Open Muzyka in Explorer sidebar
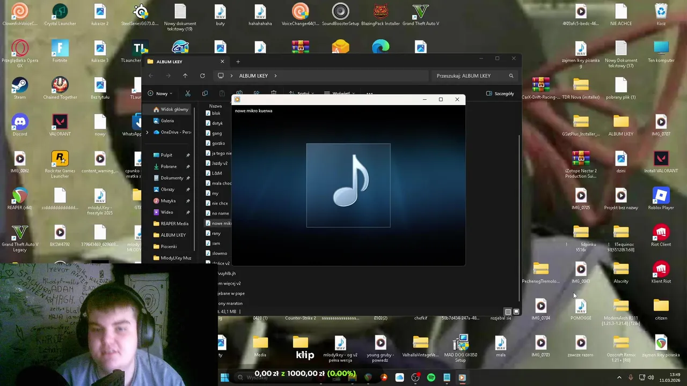Viewport: 687px width, 386px height. pos(168,201)
